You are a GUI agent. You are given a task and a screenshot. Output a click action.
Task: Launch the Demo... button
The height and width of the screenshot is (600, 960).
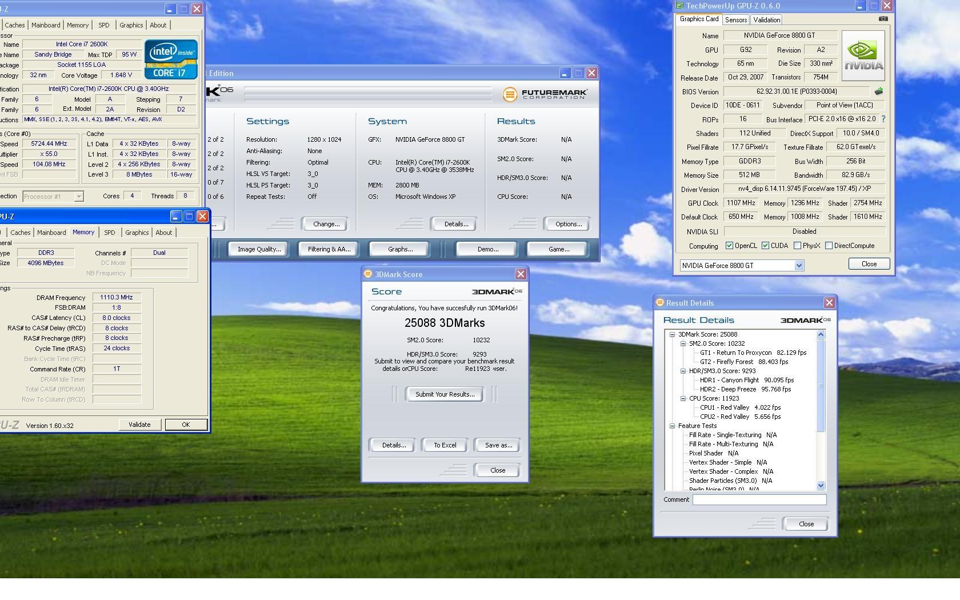coord(487,249)
